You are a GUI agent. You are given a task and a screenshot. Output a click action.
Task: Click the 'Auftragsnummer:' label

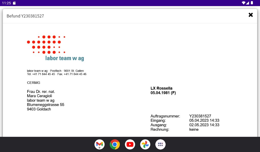165,116
